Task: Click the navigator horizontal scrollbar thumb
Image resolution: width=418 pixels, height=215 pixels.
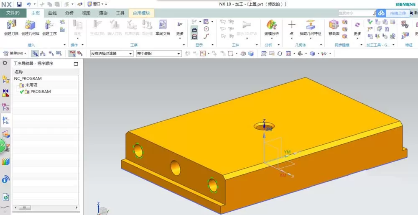Action: pos(24,207)
